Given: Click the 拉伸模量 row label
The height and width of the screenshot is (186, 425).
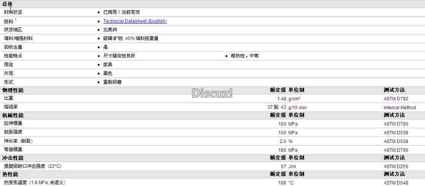Looking at the screenshot, I should [x=13, y=123].
